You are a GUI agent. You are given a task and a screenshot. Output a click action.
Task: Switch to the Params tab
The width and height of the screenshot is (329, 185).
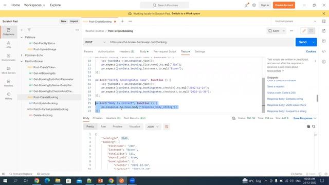pos(88,51)
